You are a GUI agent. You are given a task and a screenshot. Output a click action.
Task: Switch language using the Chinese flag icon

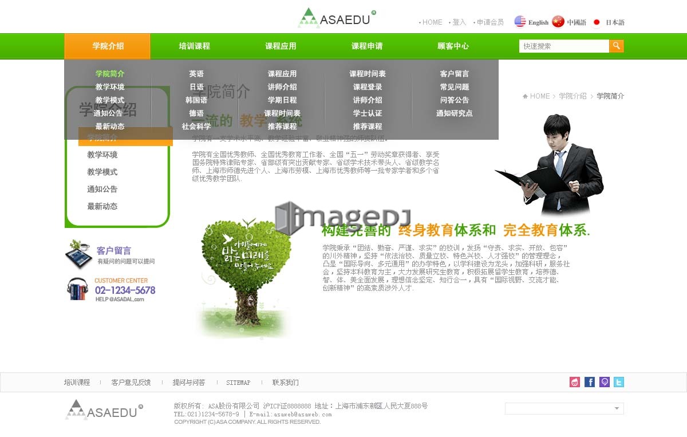(x=558, y=22)
